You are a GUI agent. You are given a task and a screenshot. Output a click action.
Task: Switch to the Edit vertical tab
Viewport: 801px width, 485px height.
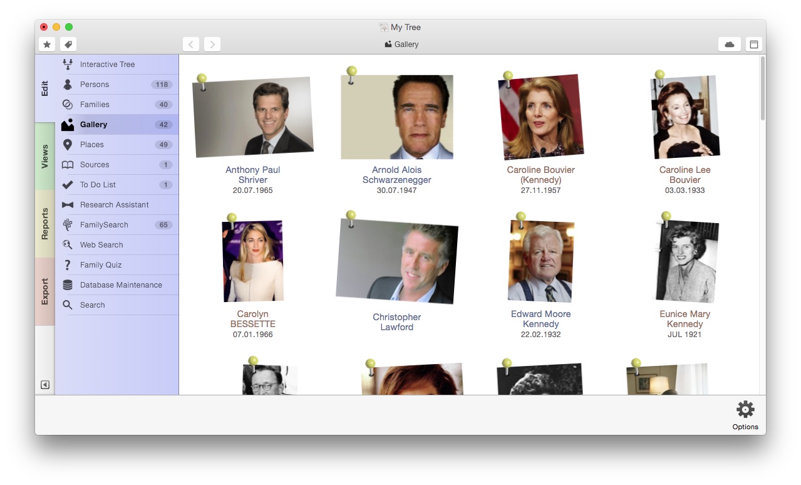click(44, 88)
